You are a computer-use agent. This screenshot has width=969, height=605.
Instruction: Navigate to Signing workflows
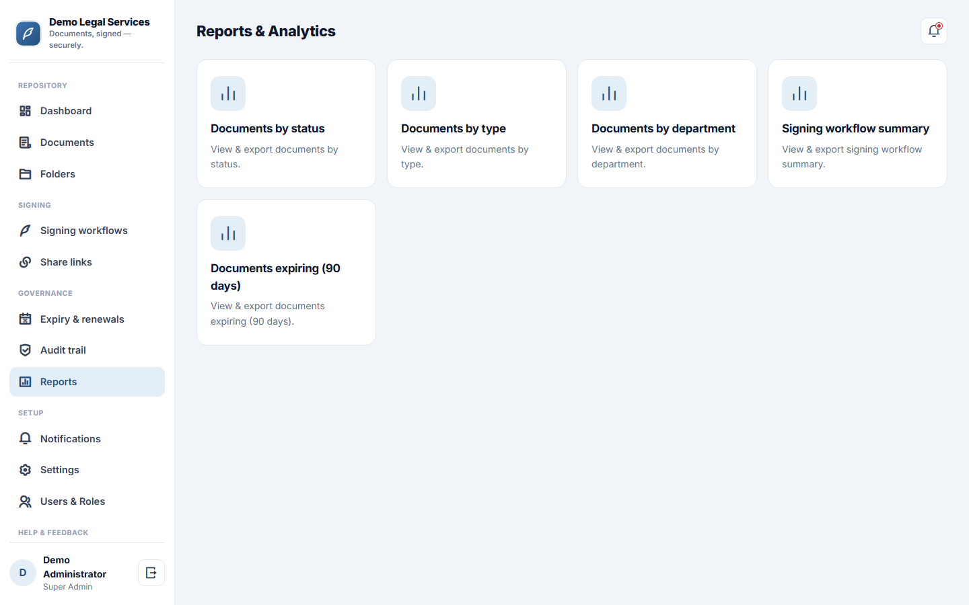(87, 231)
